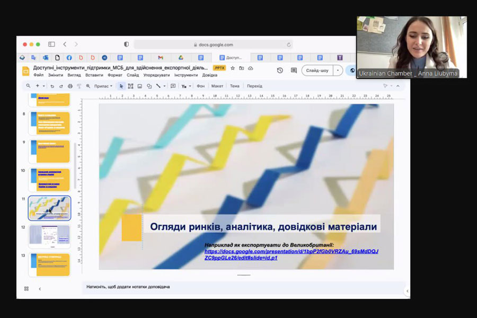Hide the menus with the up chevron

[x=397, y=86]
